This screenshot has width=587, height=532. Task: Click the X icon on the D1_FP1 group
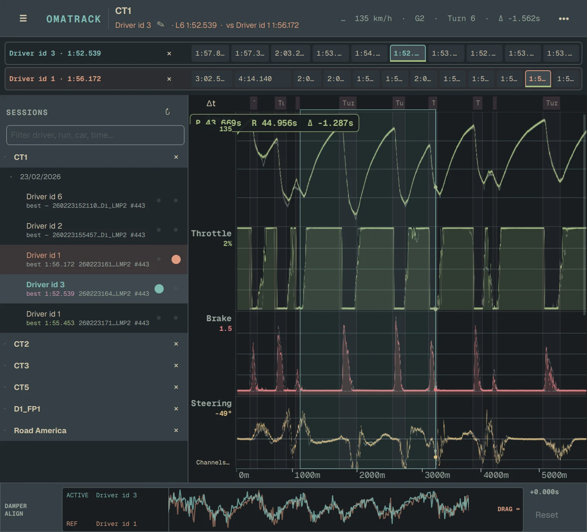pyautogui.click(x=176, y=409)
